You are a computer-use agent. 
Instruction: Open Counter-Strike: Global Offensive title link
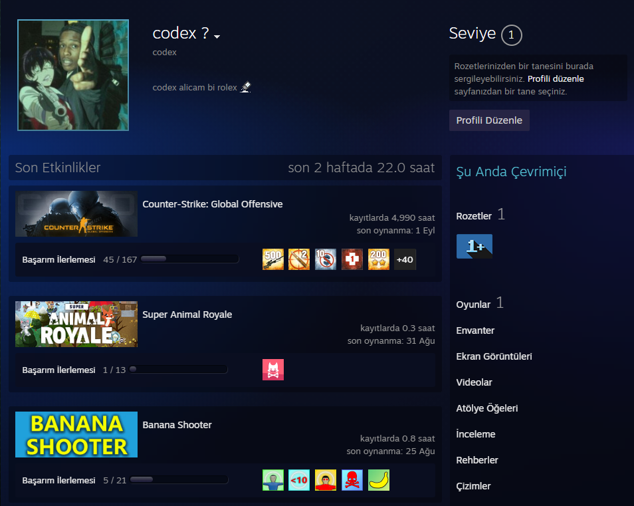212,204
